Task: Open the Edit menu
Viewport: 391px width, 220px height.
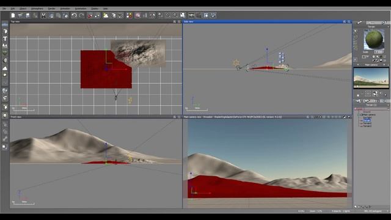Action: pos(12,9)
